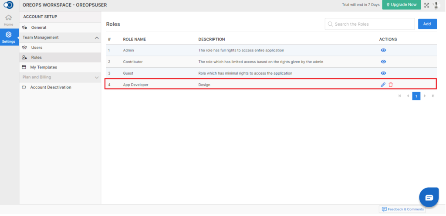This screenshot has width=446, height=216.
Task: Collapse the Team Management section
Action: 97,38
